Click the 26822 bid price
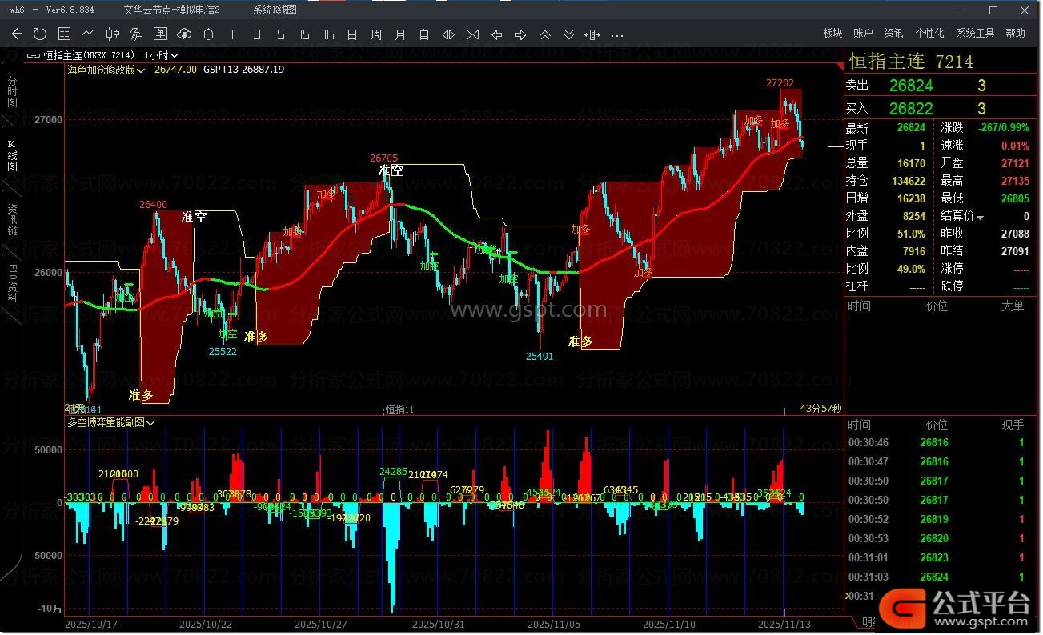 pos(911,109)
